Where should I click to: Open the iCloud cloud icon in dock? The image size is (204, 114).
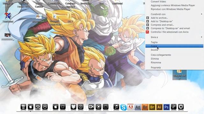[106, 107]
